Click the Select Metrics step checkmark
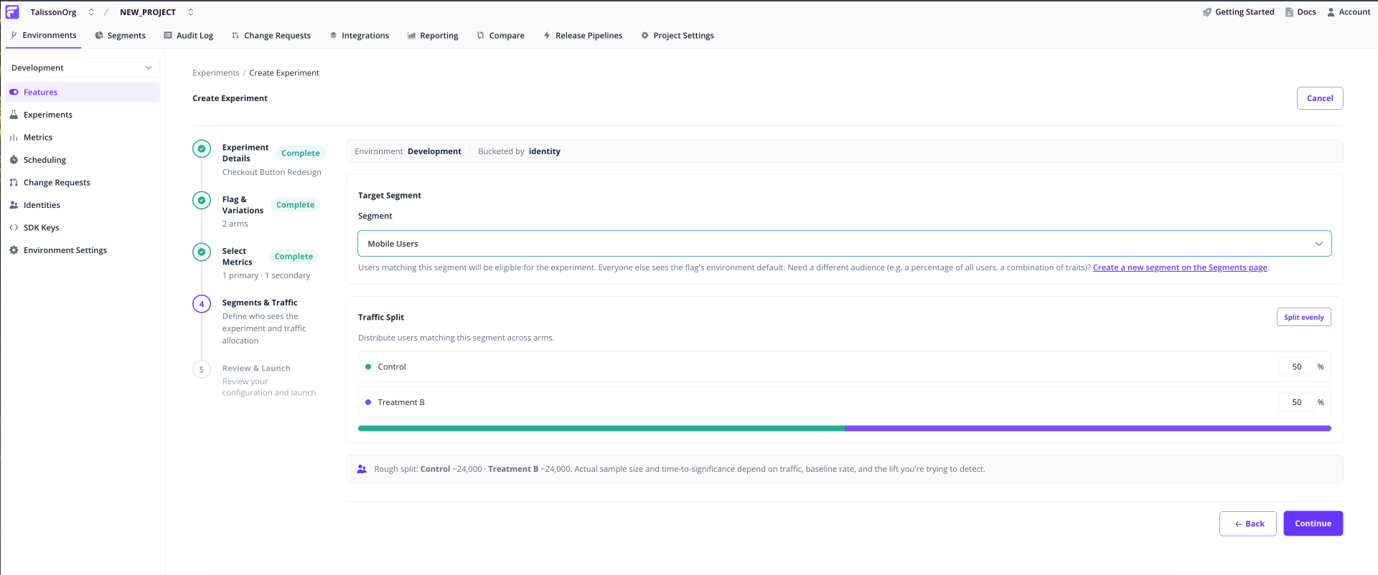This screenshot has height=575, width=1378. coord(202,252)
